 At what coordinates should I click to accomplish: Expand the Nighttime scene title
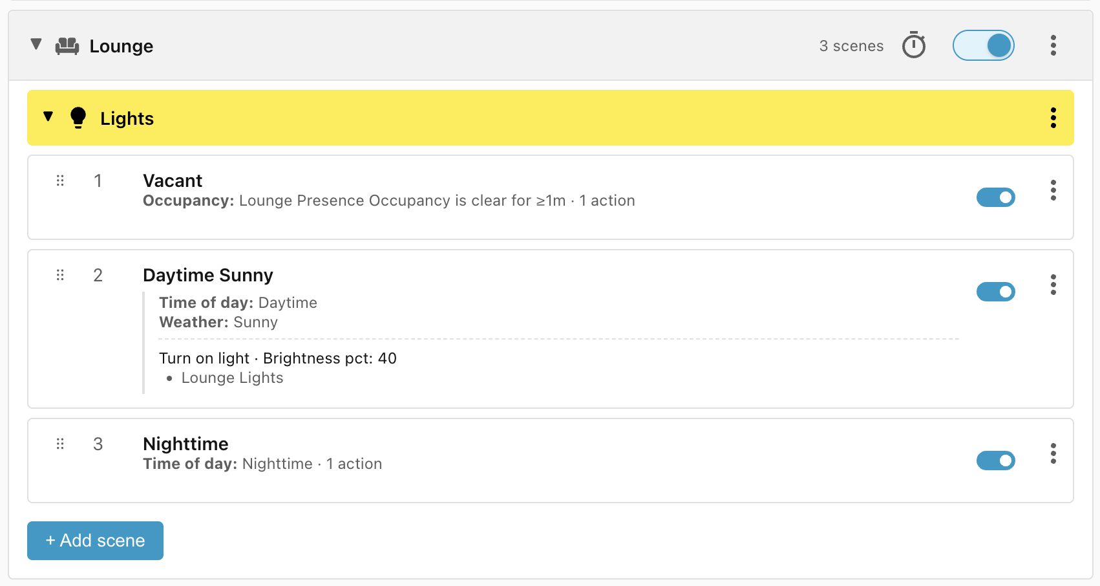pyautogui.click(x=185, y=444)
